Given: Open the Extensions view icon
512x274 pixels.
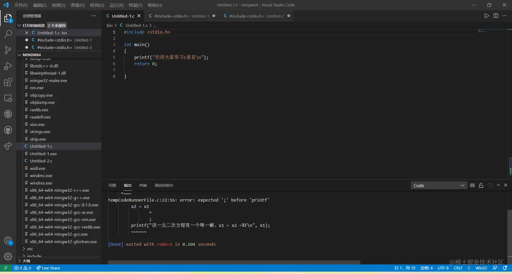Looking at the screenshot, I should [8, 82].
